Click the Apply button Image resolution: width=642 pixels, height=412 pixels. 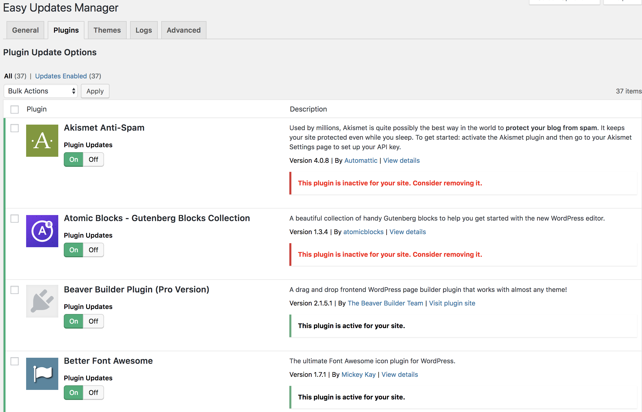pos(95,91)
